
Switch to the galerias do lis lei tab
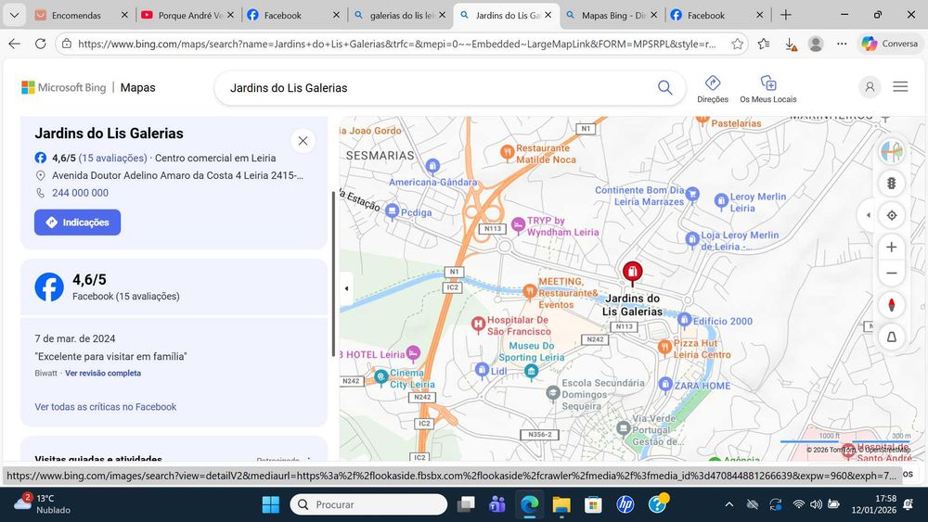tap(400, 15)
